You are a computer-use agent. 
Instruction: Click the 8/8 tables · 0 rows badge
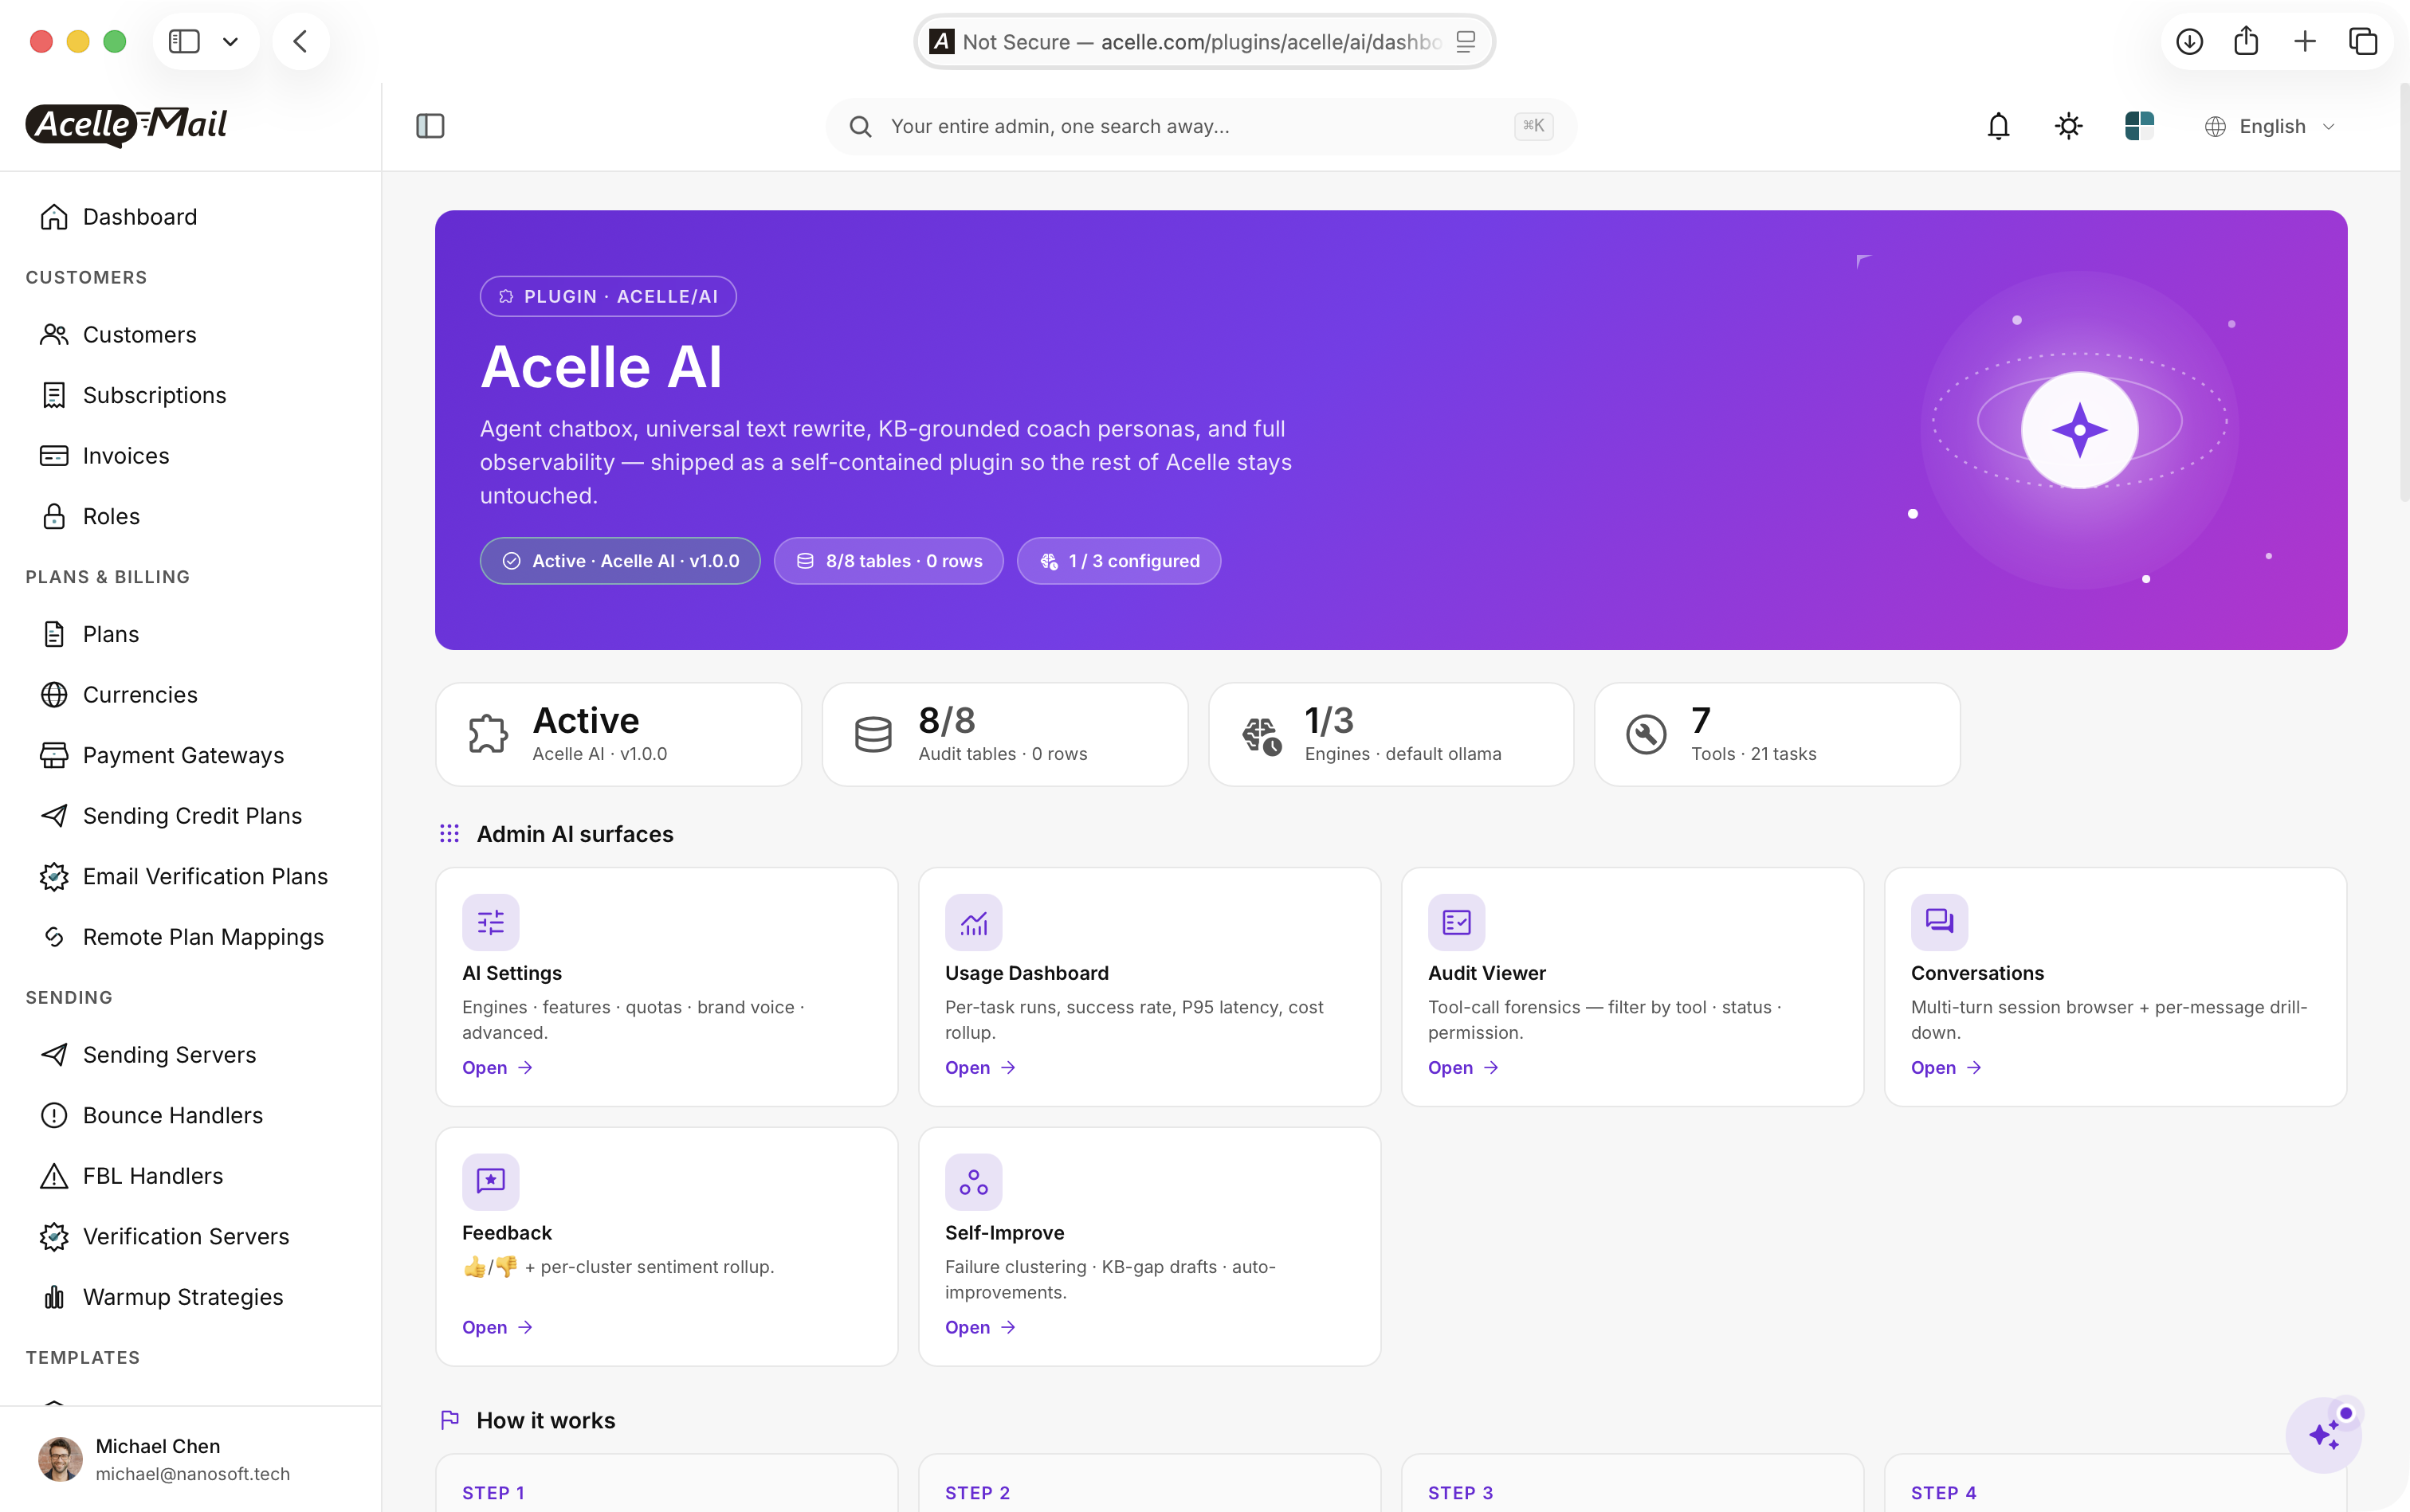(x=889, y=561)
